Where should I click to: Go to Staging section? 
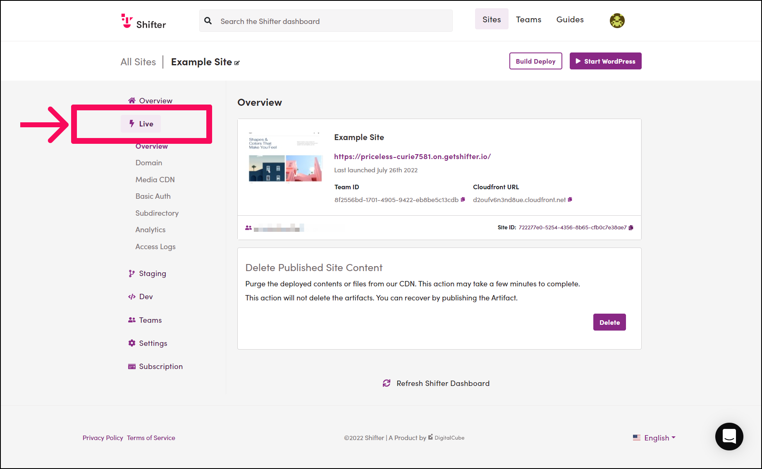[147, 274]
